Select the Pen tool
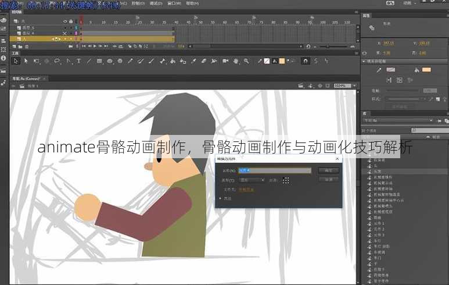 pyautogui.click(x=68, y=61)
